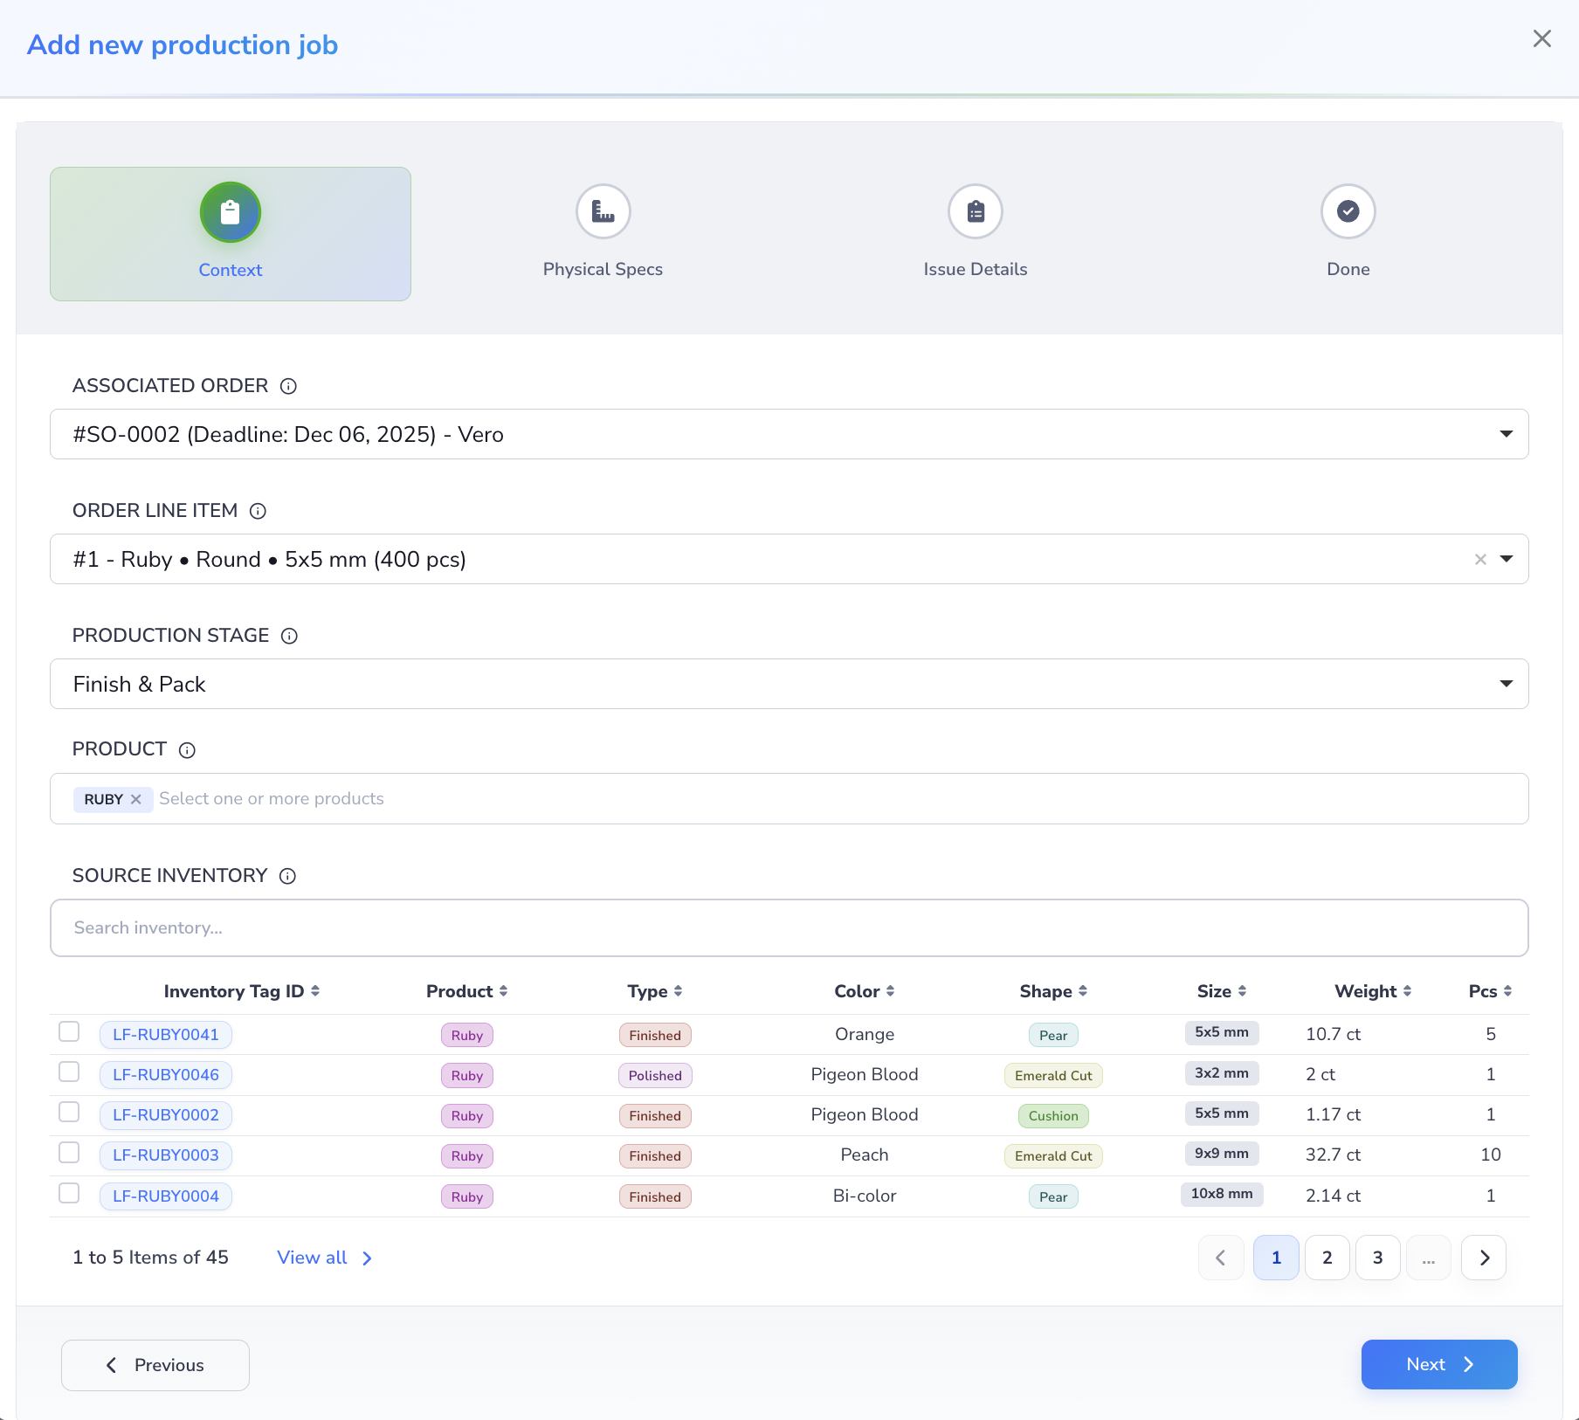Click the ellipsis pagination button
This screenshot has width=1579, height=1420.
tap(1429, 1258)
